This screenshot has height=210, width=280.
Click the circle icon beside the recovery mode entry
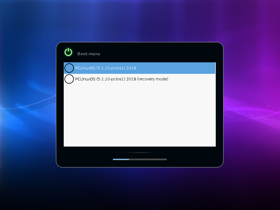pyautogui.click(x=69, y=79)
